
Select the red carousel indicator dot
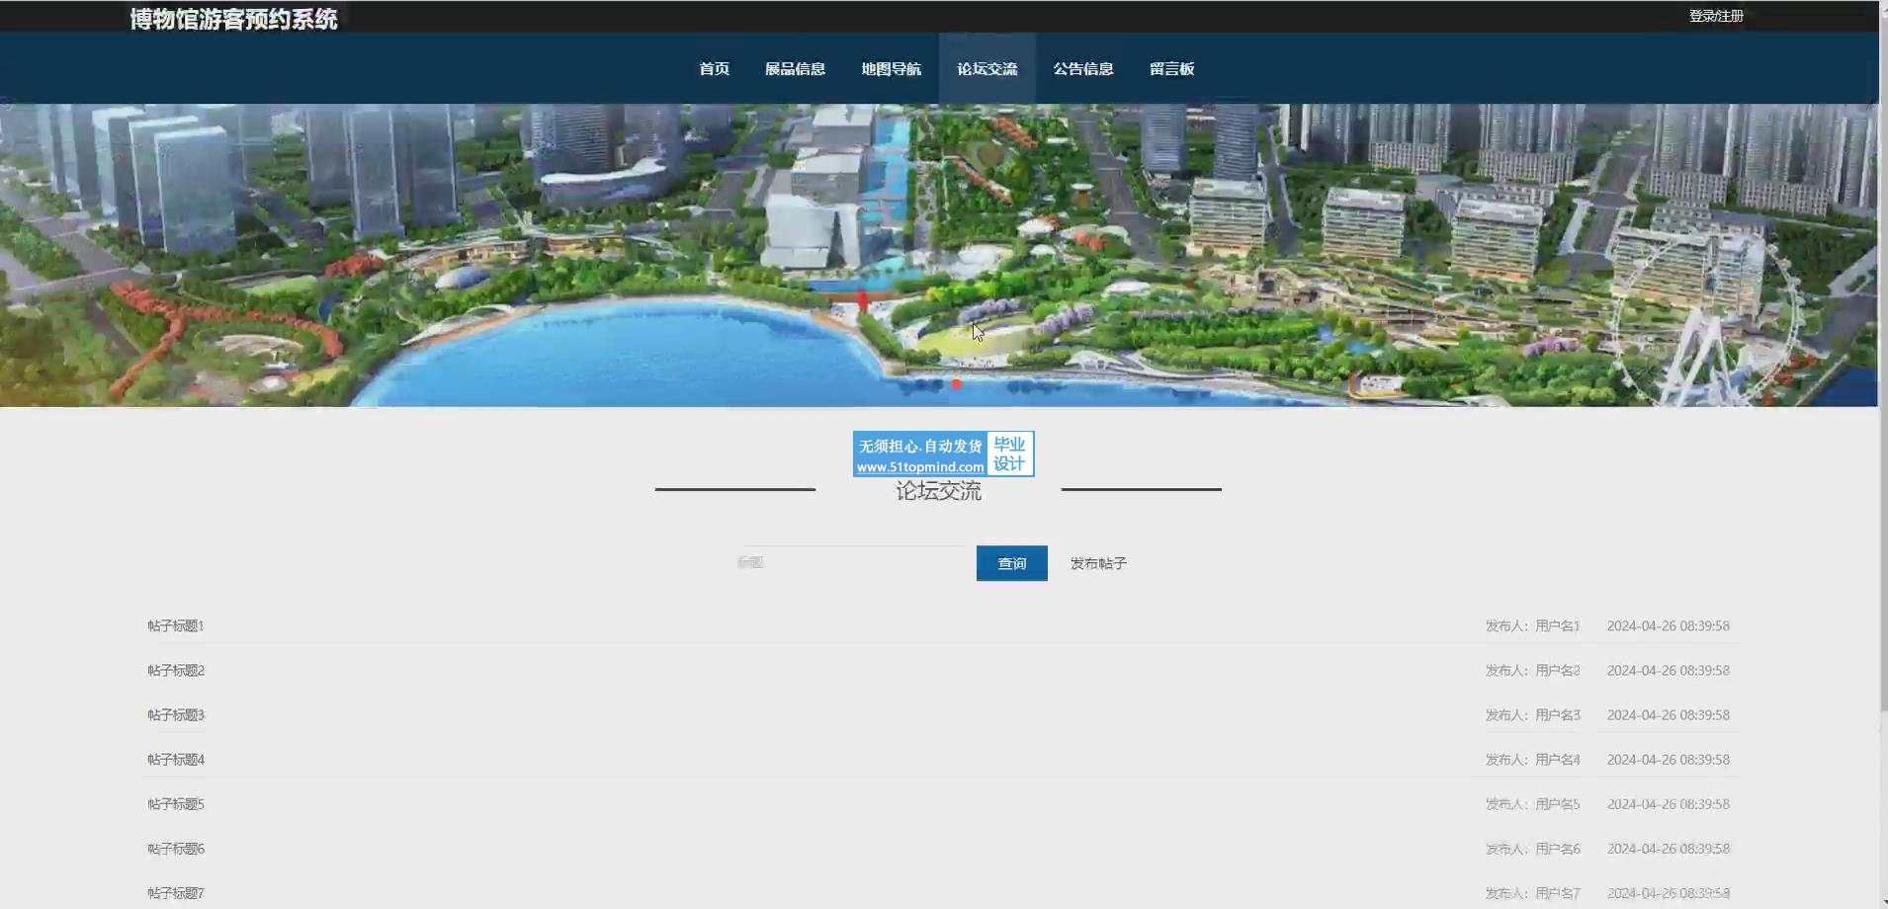[956, 383]
